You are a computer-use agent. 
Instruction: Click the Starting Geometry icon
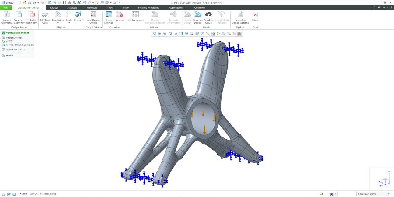point(7,17)
